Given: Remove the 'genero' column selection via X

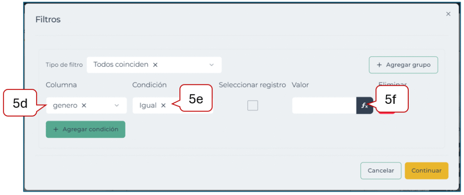Looking at the screenshot, I should click(84, 105).
